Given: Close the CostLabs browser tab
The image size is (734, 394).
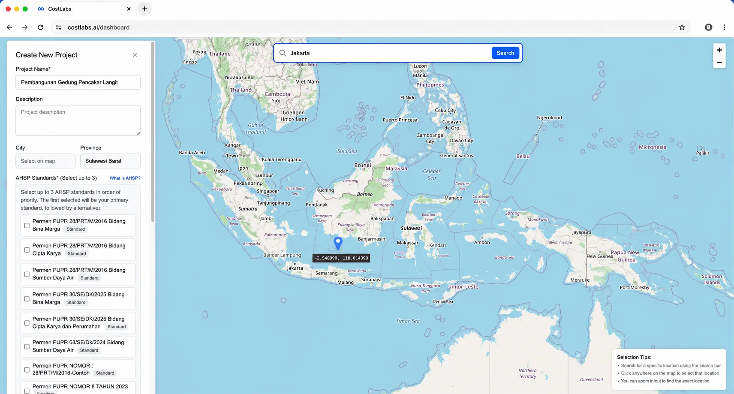Looking at the screenshot, I should tap(129, 9).
